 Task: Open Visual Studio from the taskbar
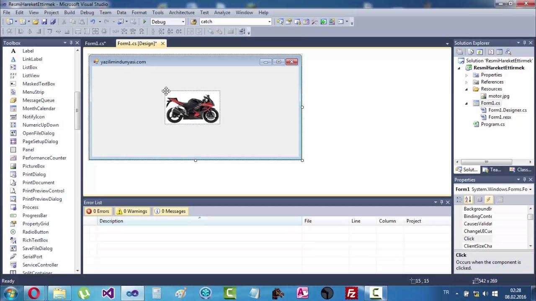click(x=108, y=293)
